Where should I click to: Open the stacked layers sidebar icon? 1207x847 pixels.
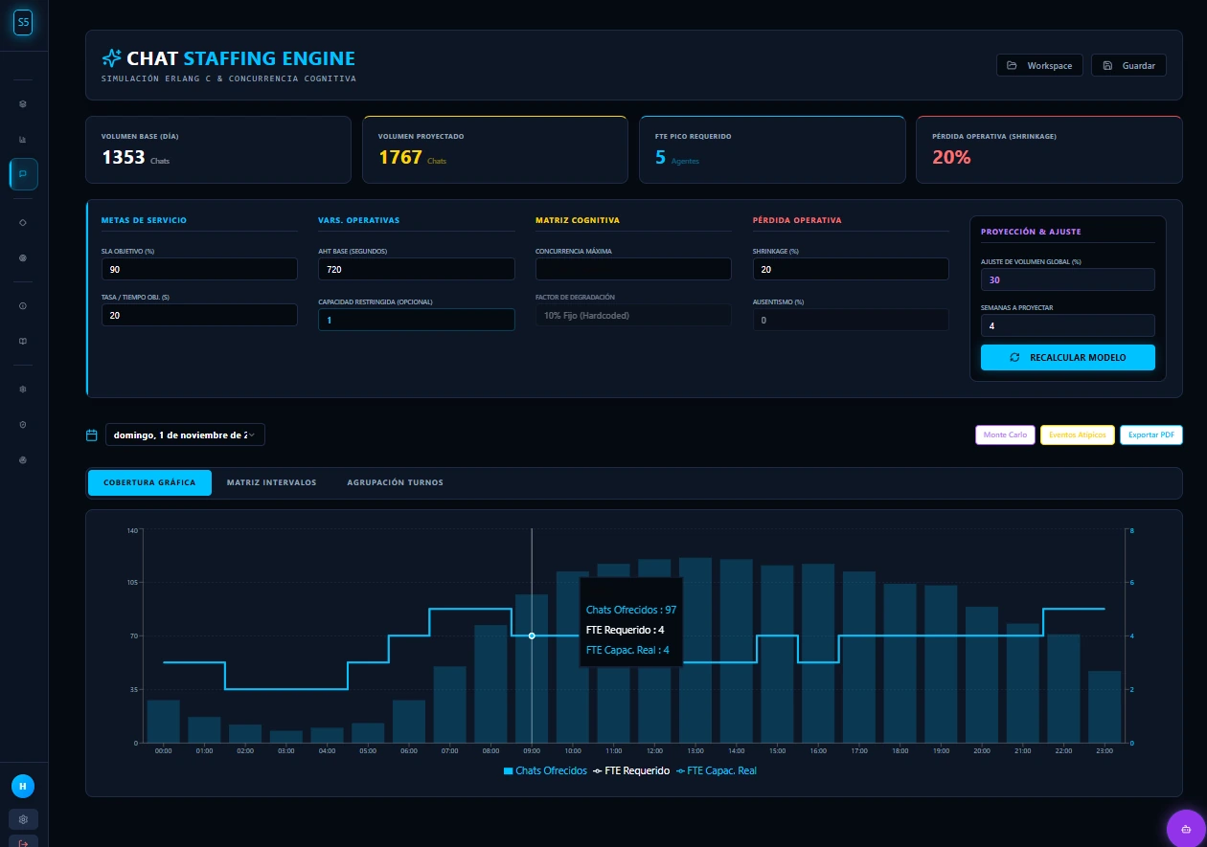coord(23,103)
